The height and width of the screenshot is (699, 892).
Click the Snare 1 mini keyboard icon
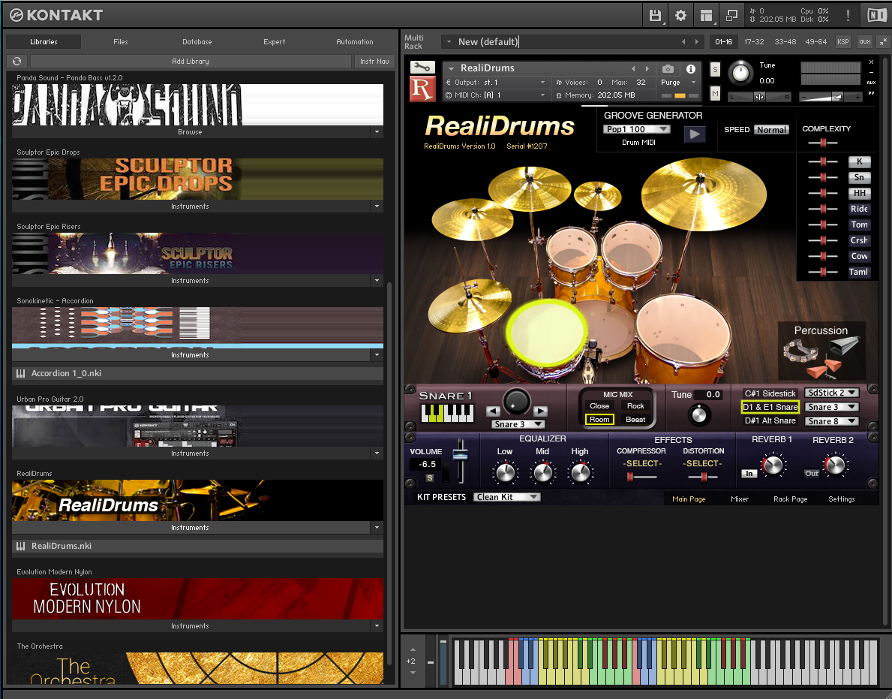[x=447, y=413]
